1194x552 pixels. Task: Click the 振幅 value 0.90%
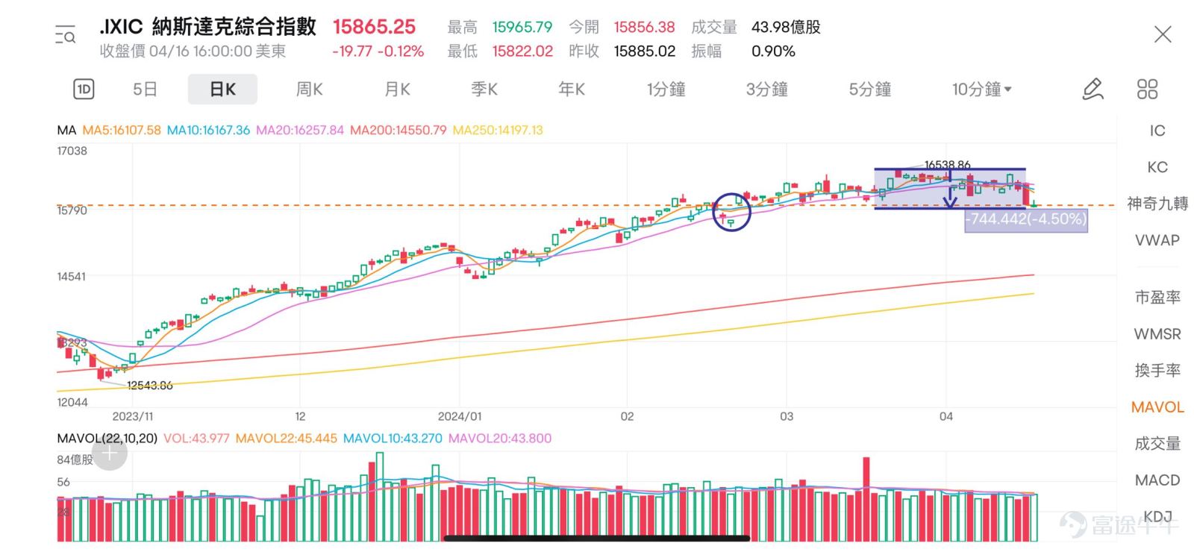coord(773,51)
